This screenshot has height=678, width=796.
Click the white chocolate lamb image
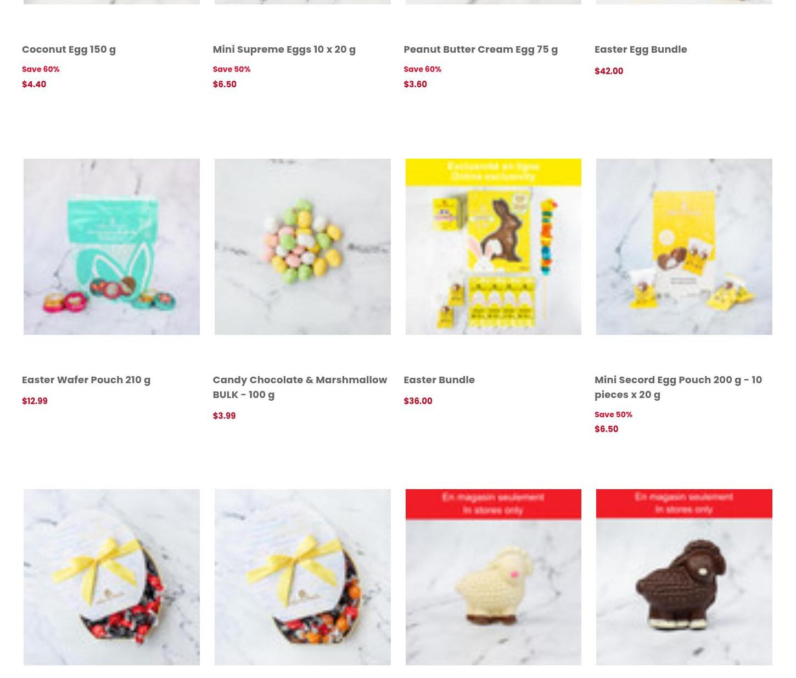(x=493, y=577)
